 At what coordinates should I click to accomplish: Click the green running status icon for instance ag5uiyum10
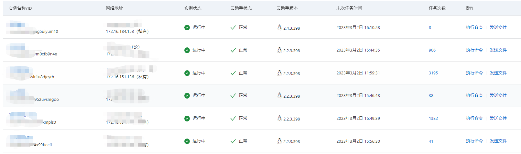pos(187,28)
